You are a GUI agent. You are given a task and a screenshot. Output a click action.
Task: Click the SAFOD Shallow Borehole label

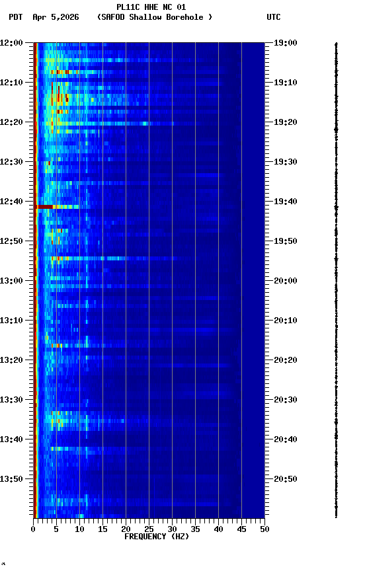click(155, 17)
